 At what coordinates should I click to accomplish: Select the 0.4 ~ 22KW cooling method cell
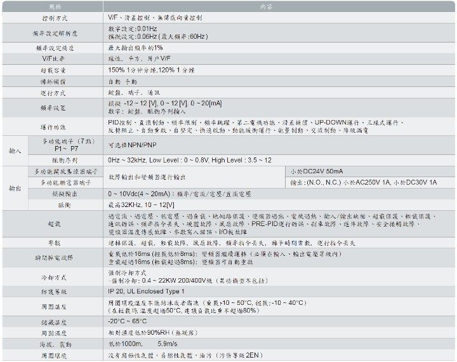pyautogui.click(x=190, y=281)
